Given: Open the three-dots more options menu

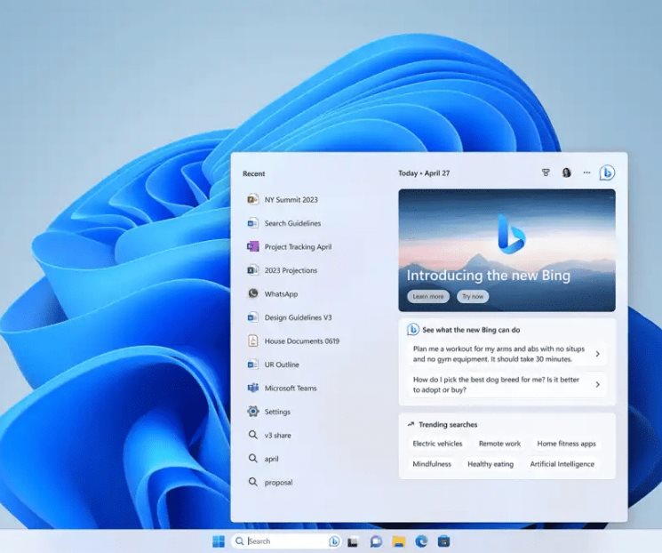Looking at the screenshot, I should tap(586, 172).
